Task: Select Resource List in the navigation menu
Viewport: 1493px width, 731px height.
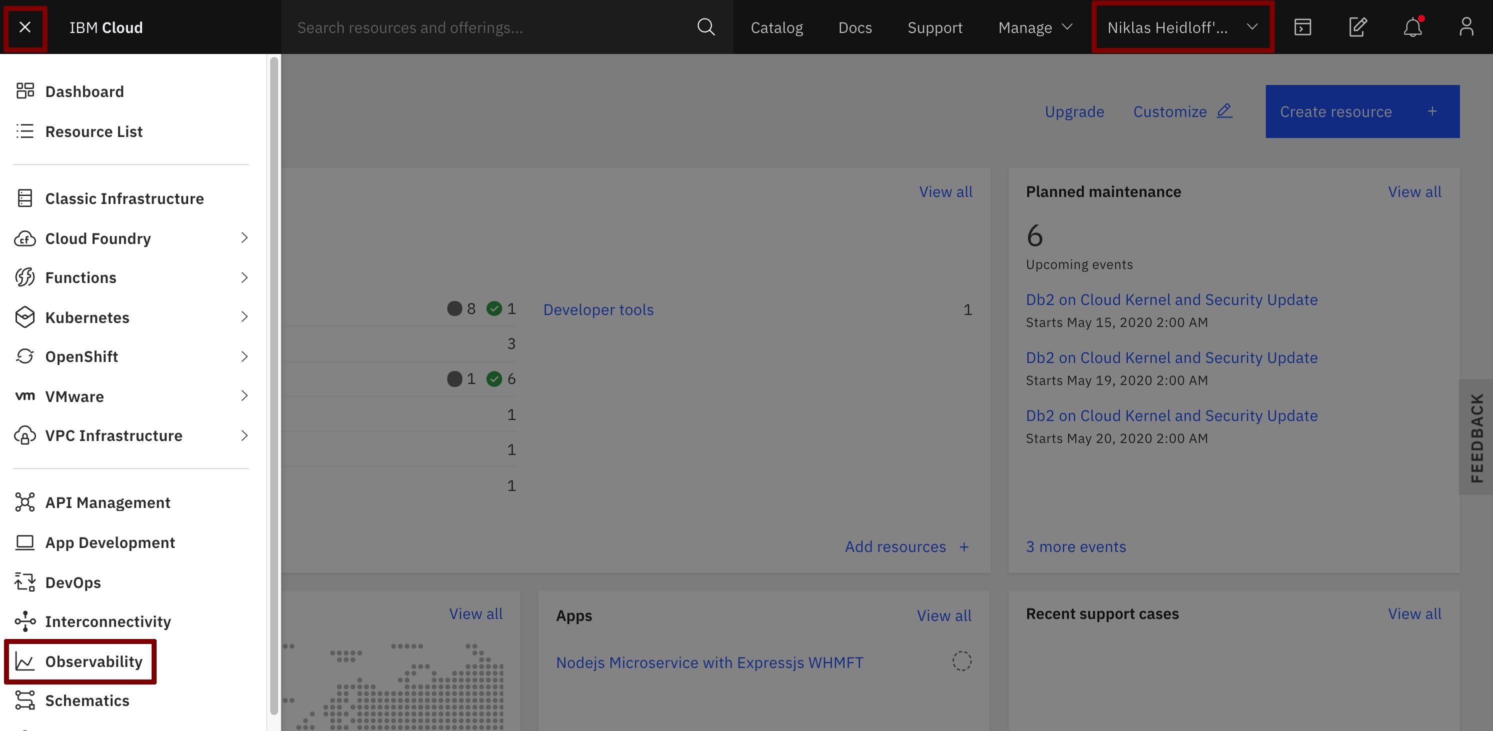Action: point(94,131)
